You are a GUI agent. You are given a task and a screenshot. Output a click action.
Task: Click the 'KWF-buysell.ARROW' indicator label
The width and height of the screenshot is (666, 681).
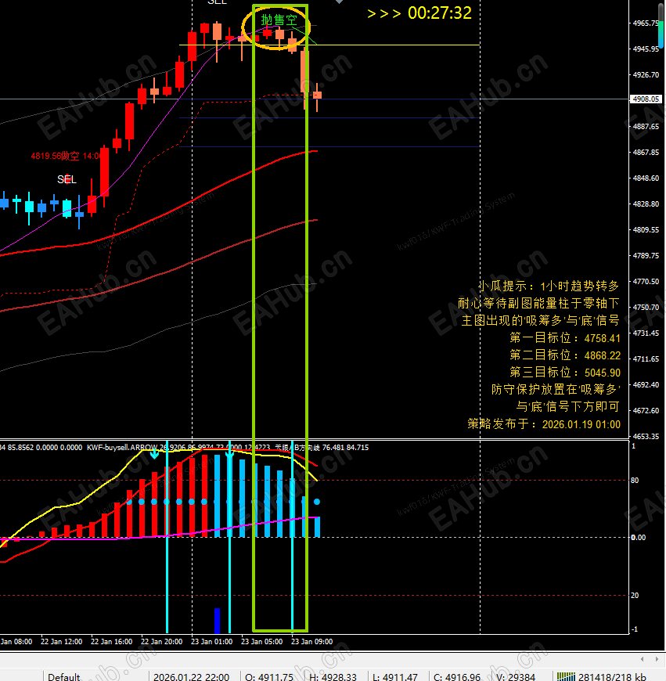tap(122, 447)
